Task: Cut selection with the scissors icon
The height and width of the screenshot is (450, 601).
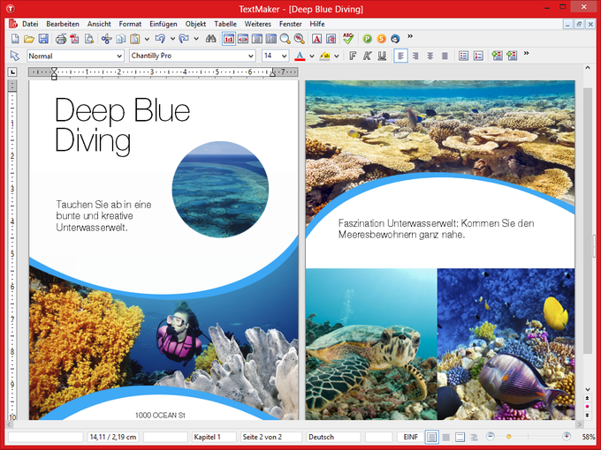Action: [106, 39]
